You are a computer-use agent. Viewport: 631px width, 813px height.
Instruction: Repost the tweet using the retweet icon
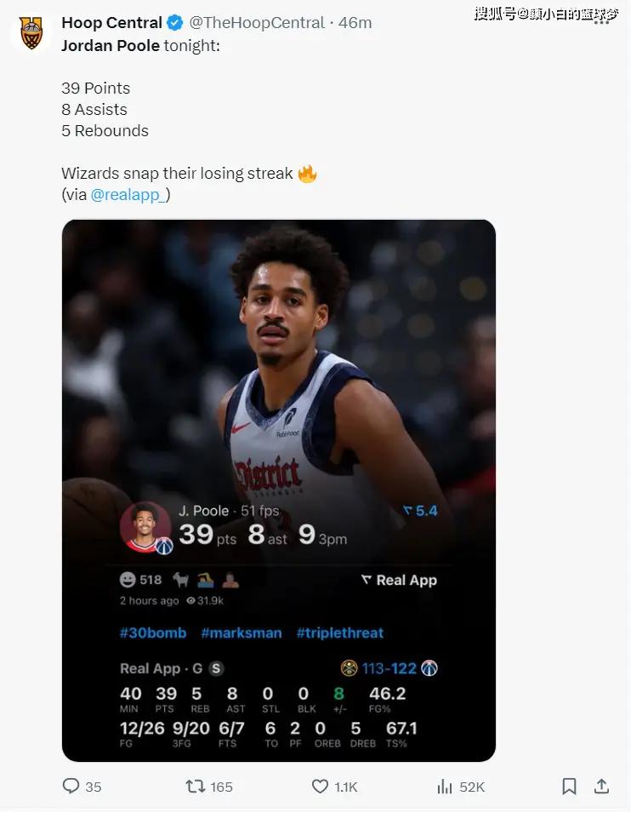[x=196, y=787]
